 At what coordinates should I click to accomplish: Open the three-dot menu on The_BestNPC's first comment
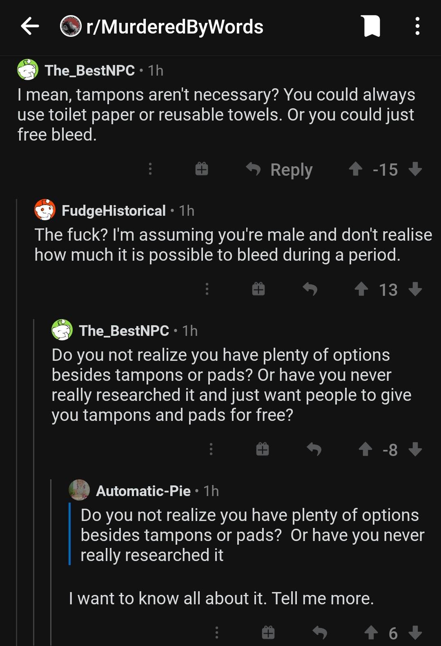[150, 169]
